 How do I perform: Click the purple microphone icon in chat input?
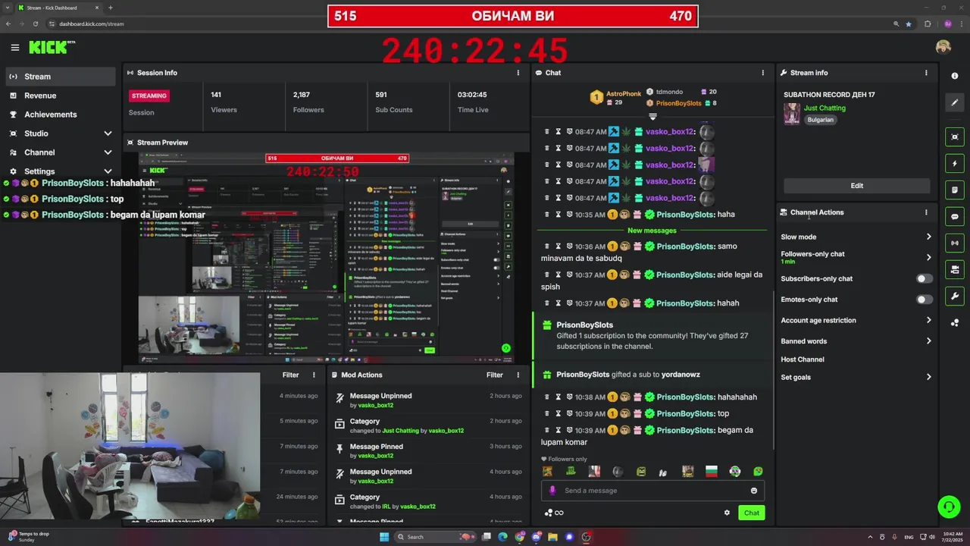click(x=552, y=491)
